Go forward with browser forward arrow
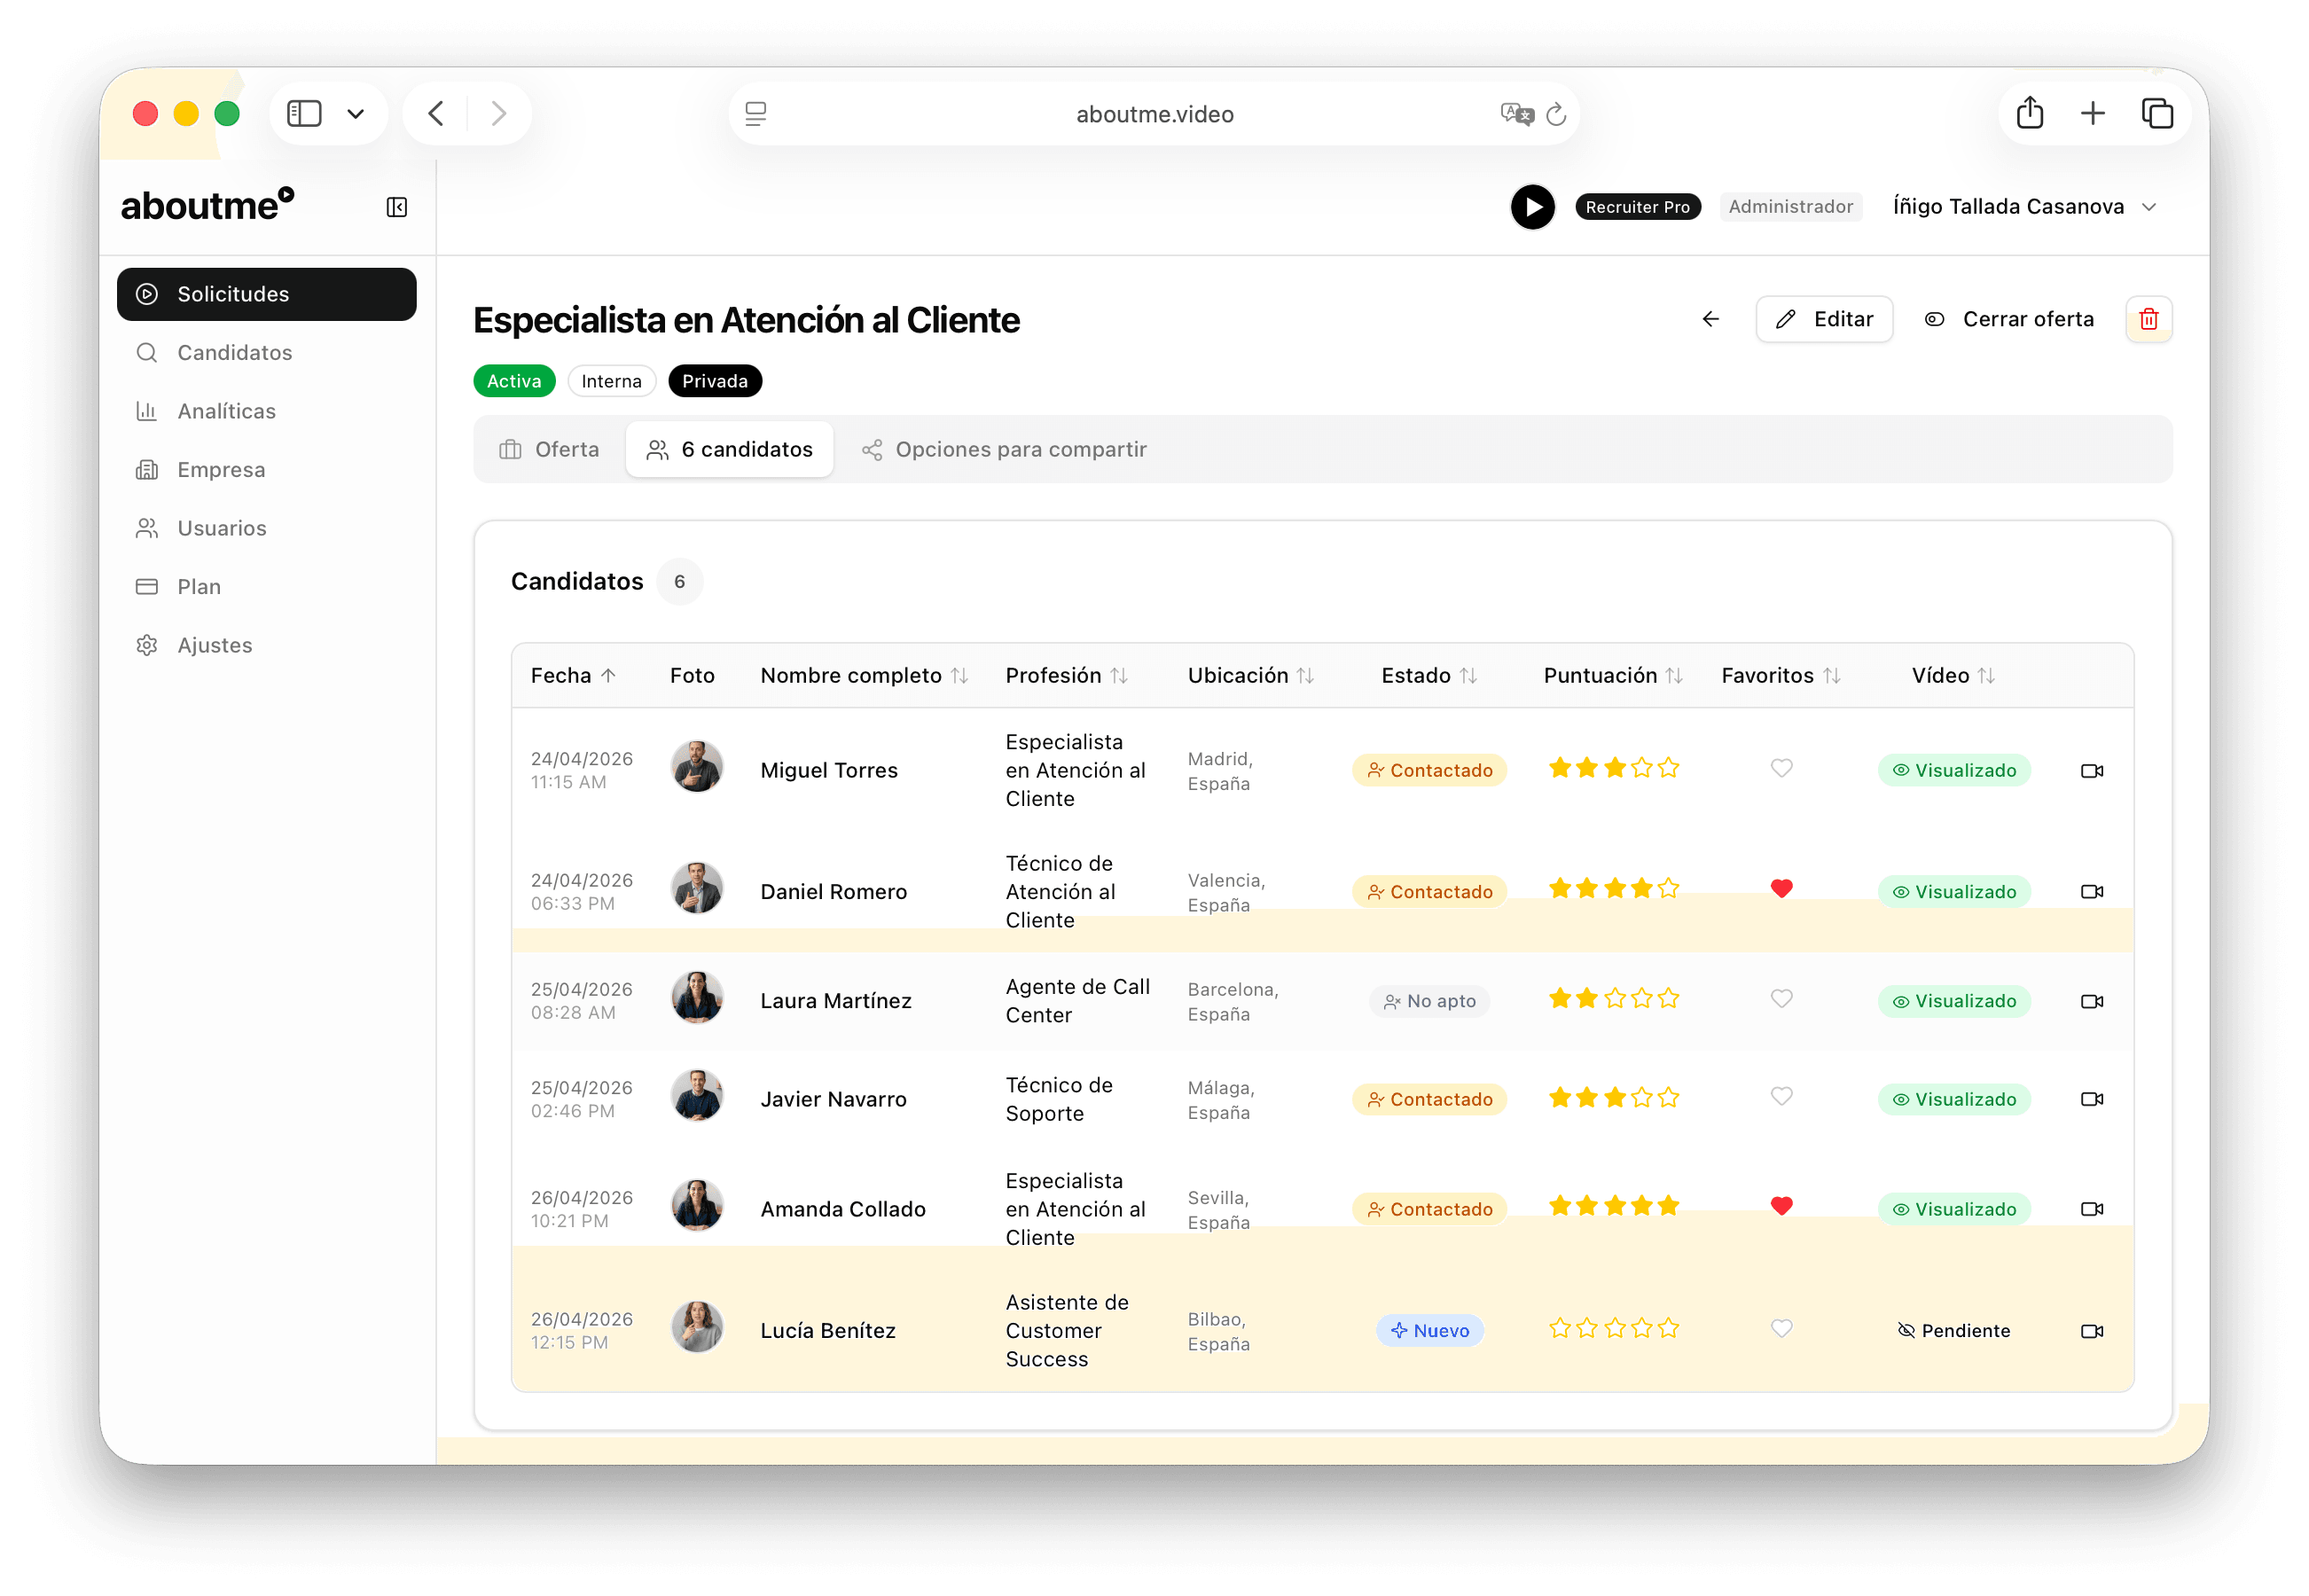2309x1596 pixels. coord(498,114)
